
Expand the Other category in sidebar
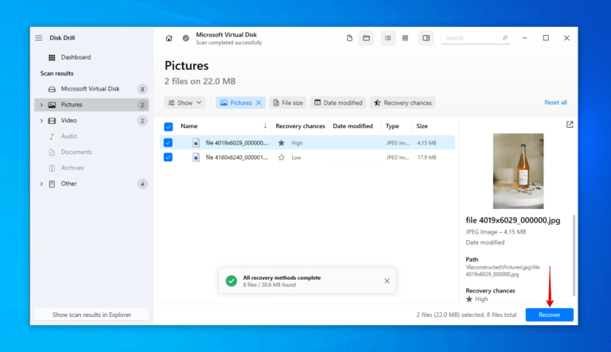tap(41, 184)
